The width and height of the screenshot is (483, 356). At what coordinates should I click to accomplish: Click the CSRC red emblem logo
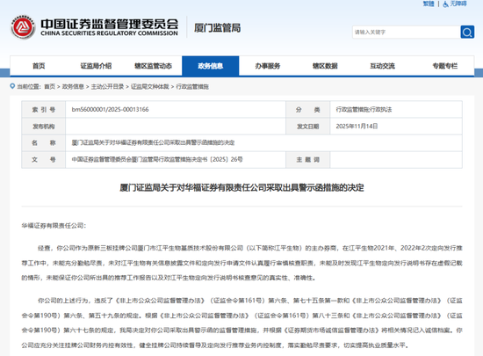coord(23,27)
